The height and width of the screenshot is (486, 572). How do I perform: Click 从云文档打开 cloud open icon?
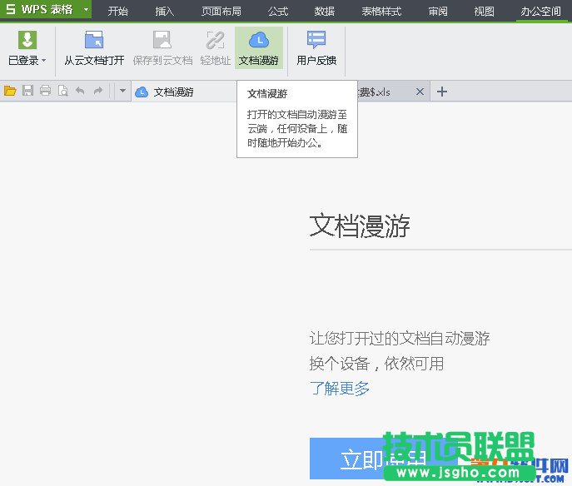[x=94, y=40]
